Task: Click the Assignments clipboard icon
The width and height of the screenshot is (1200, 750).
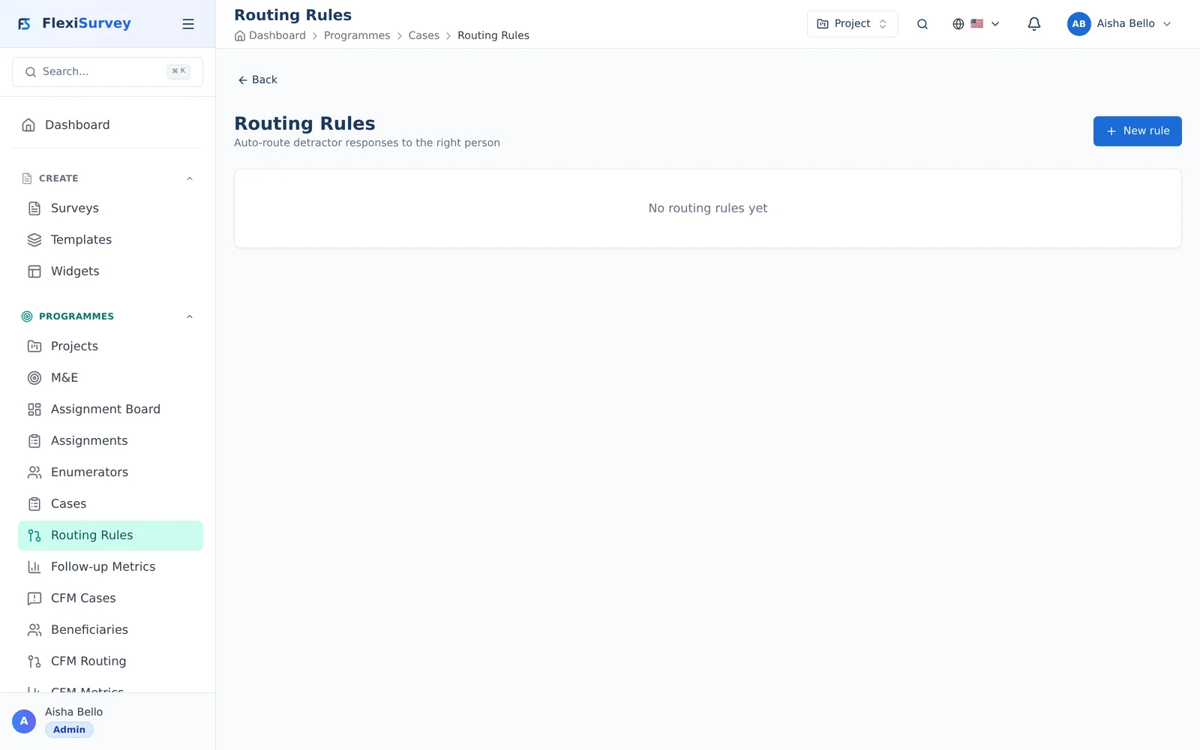Action: [34, 441]
